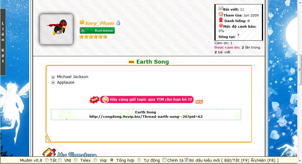
Task: Click the gold star rating row
Action: (x=93, y=37)
